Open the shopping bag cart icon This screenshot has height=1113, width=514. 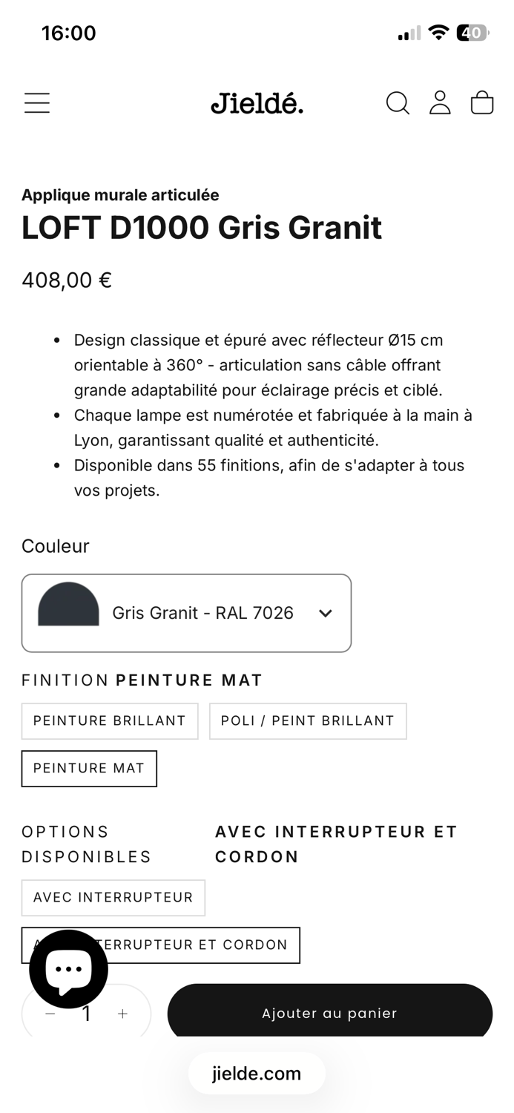click(482, 103)
